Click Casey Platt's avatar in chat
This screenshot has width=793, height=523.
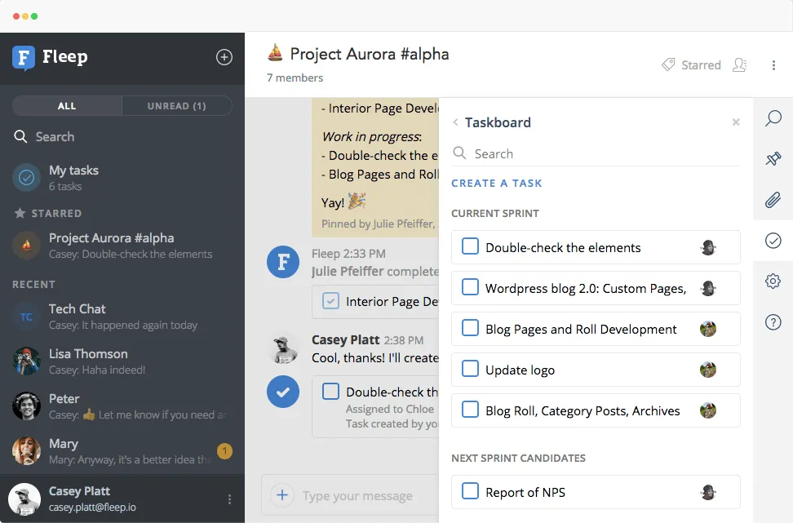point(283,348)
